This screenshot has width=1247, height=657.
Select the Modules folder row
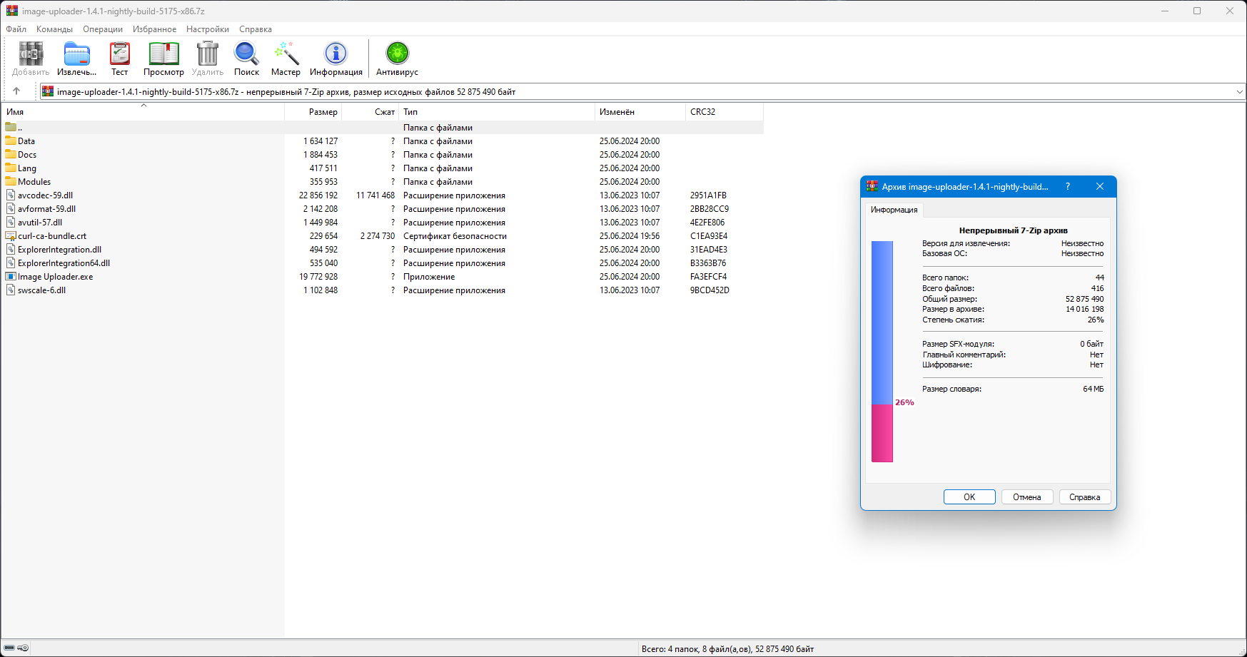pyautogui.click(x=383, y=181)
